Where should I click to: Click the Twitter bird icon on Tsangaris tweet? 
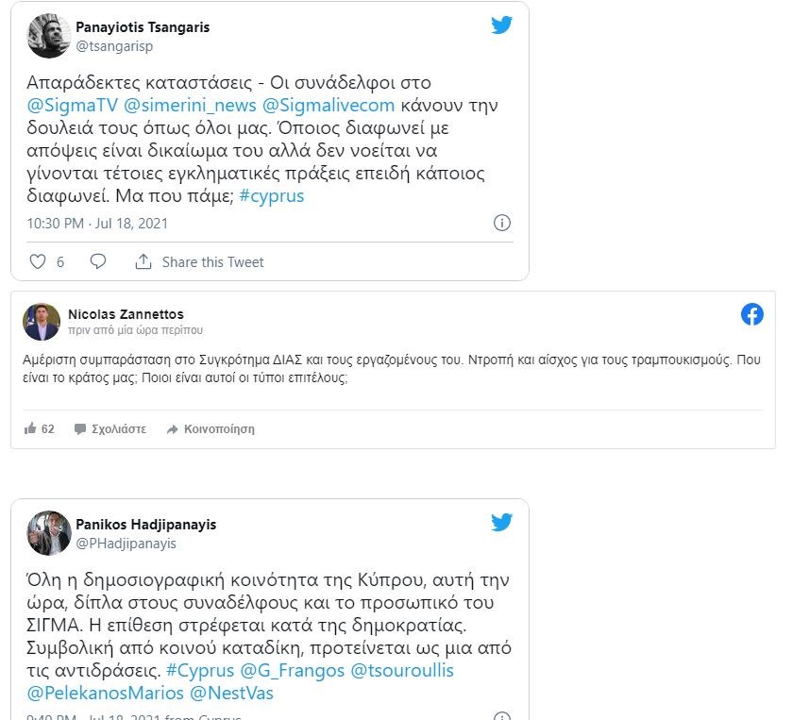[501, 25]
